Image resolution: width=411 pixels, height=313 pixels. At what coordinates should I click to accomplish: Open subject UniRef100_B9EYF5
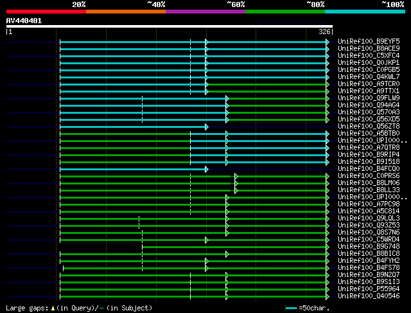369,41
